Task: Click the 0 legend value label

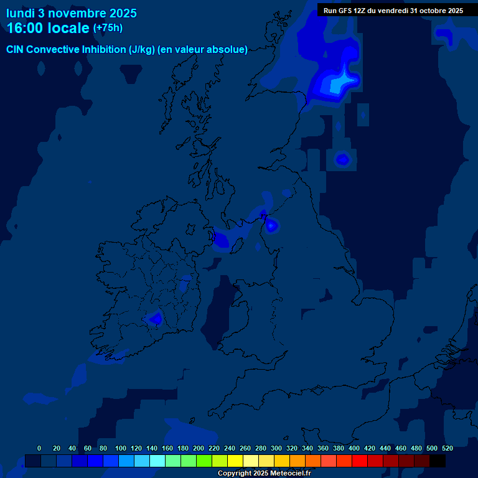Action: coord(39,448)
